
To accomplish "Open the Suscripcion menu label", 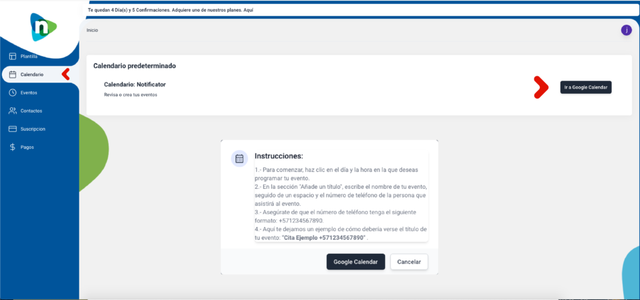I will point(32,129).
